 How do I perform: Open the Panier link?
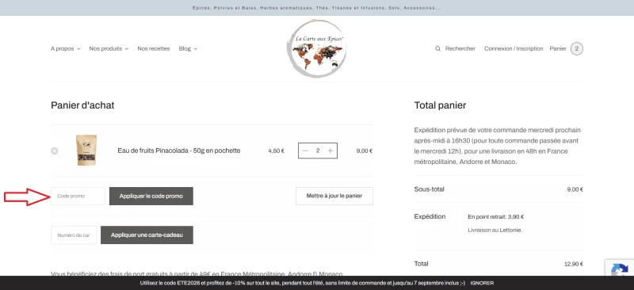[558, 48]
